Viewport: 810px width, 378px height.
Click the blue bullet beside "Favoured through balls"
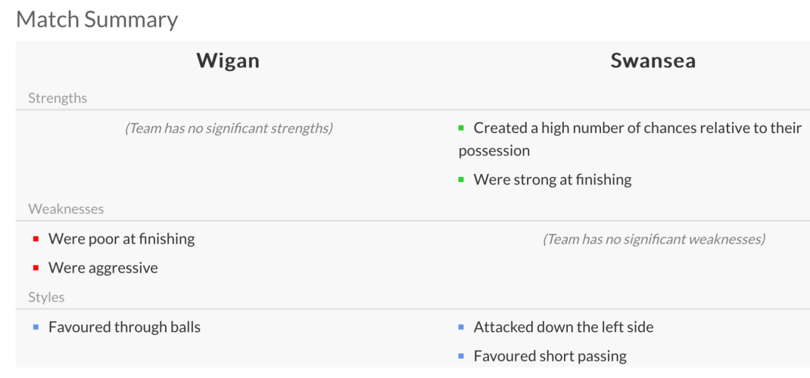(36, 327)
